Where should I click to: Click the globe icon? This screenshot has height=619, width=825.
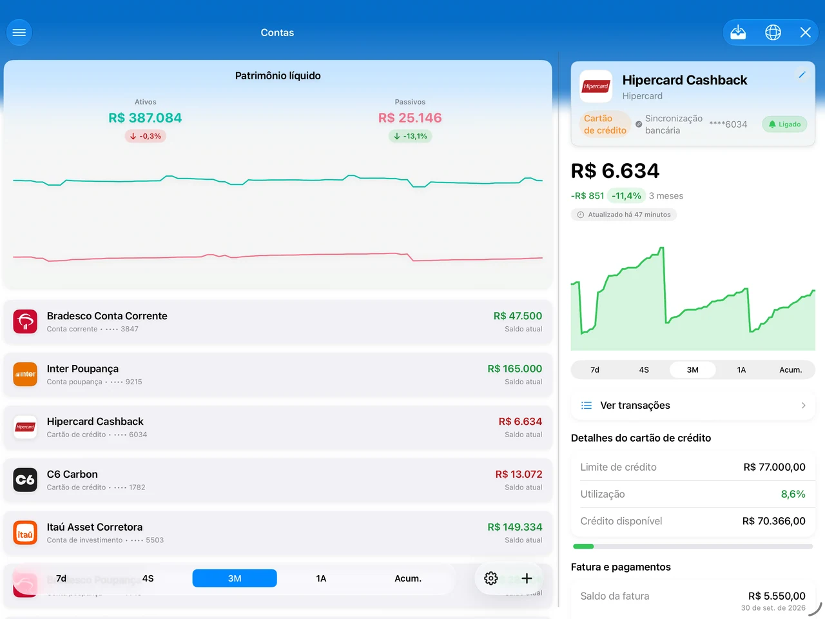pos(773,32)
